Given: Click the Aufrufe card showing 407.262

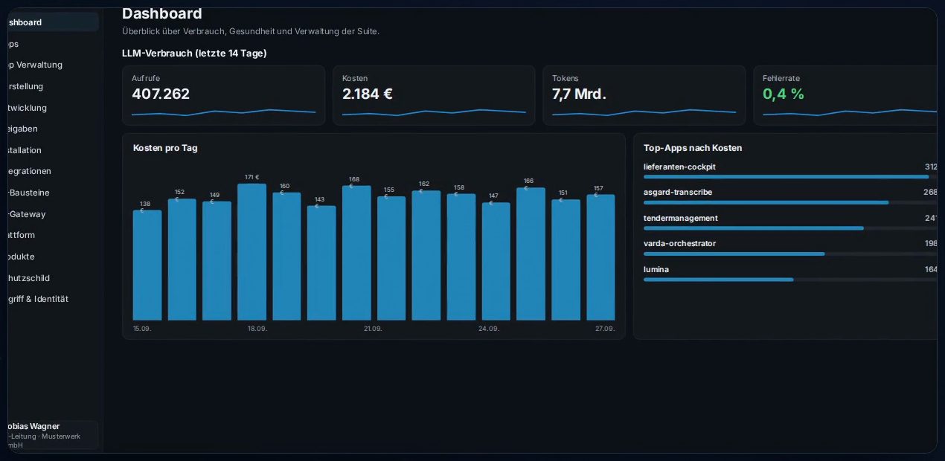Looking at the screenshot, I should pyautogui.click(x=223, y=95).
